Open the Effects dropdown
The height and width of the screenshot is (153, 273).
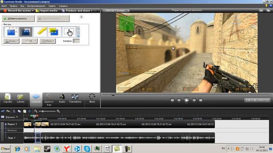click(47, 41)
